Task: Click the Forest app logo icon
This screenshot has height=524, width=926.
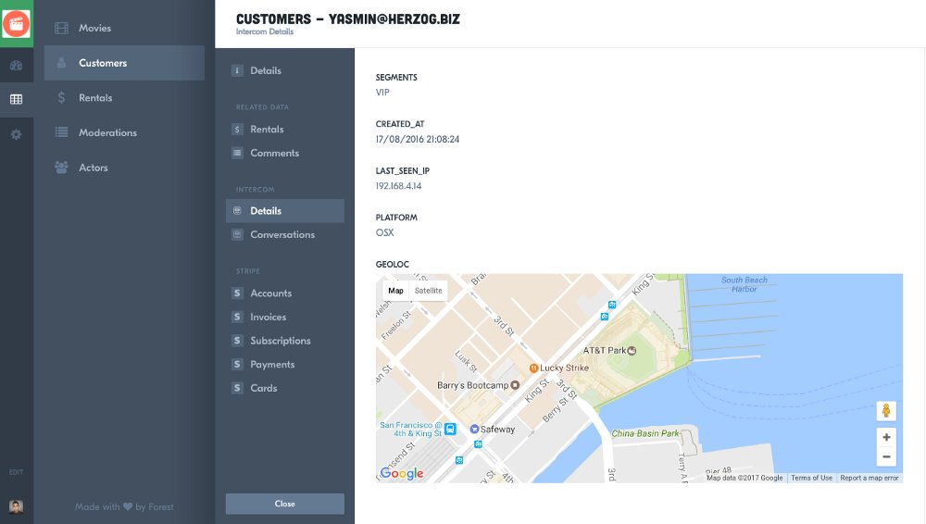Action: (x=16, y=24)
